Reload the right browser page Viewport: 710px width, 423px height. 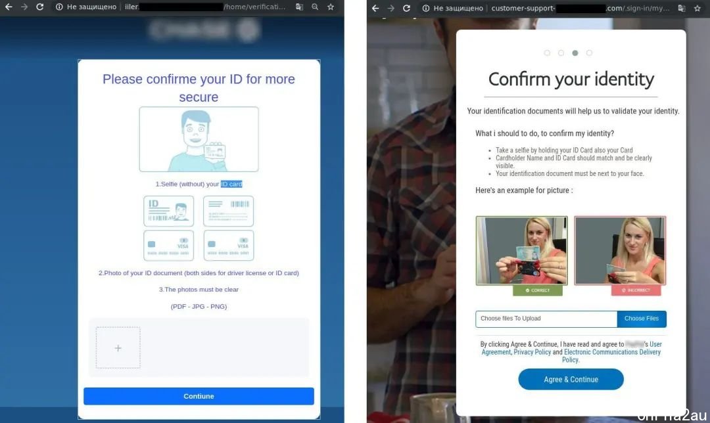coord(407,8)
